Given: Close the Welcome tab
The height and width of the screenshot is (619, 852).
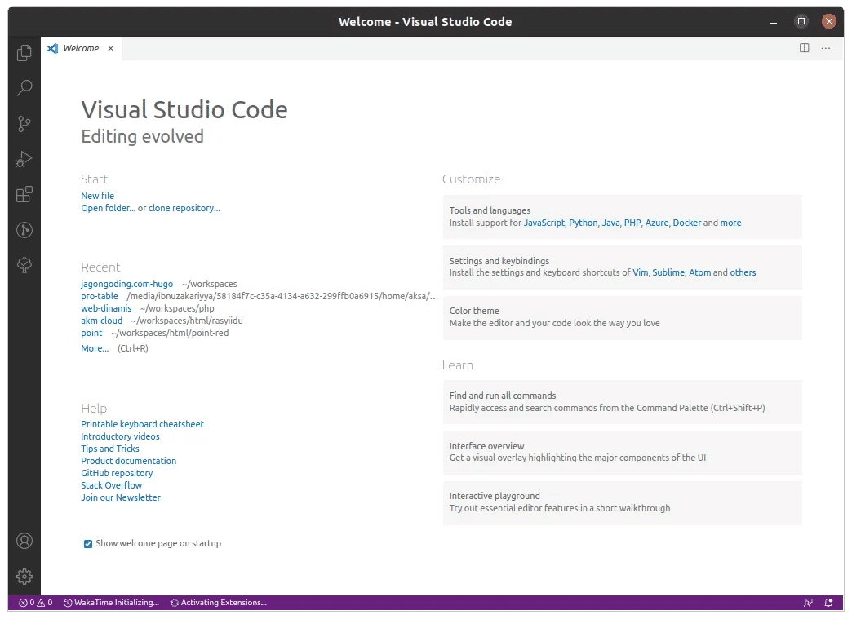Looking at the screenshot, I should tap(111, 48).
